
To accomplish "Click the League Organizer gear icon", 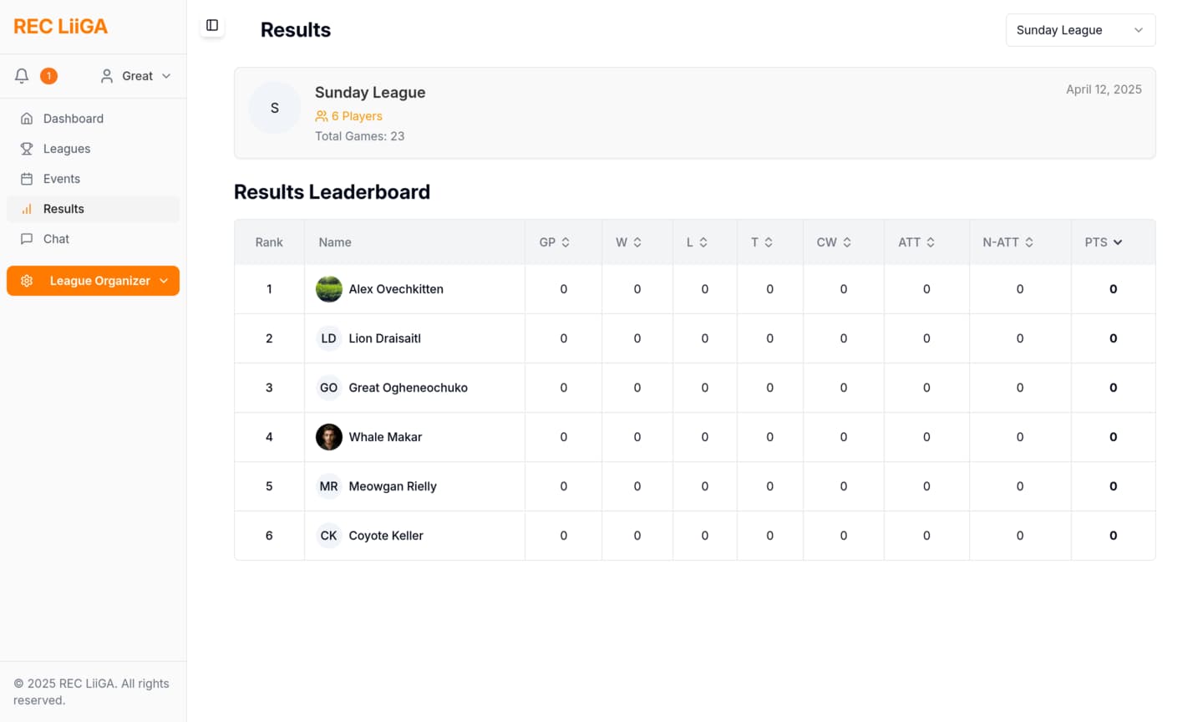I will [27, 281].
